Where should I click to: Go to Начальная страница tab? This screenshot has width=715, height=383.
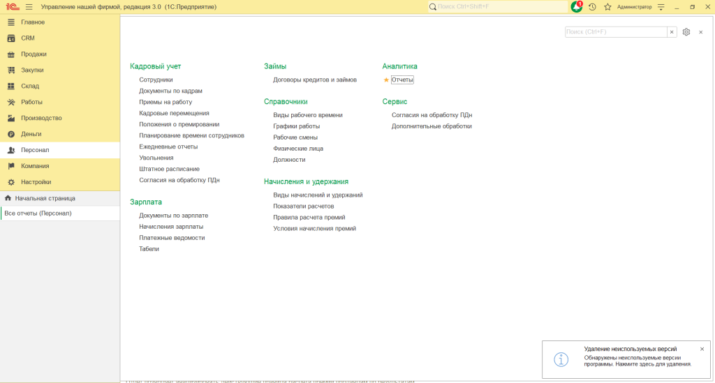click(45, 198)
